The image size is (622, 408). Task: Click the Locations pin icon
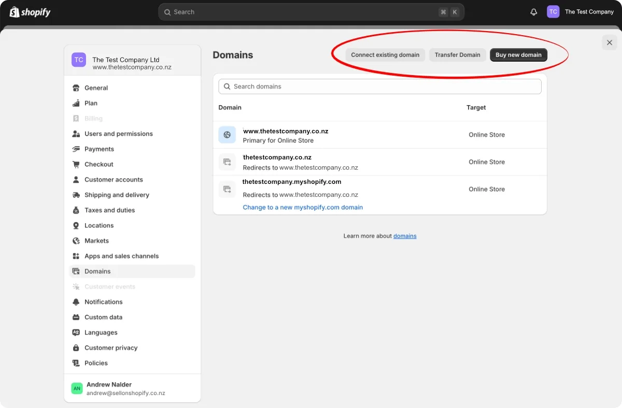76,226
